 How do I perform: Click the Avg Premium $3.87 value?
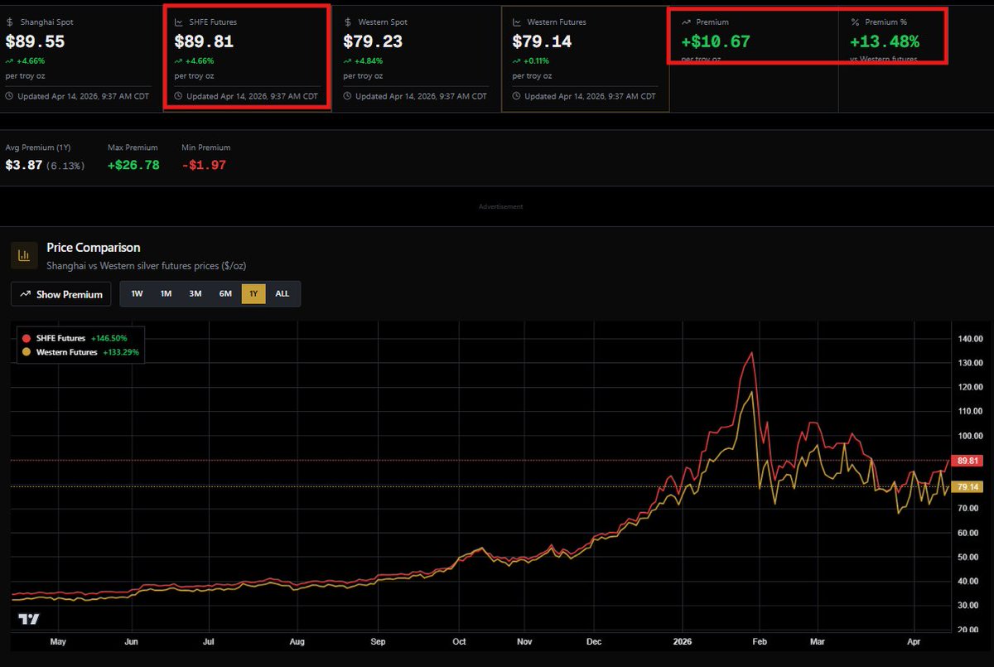(x=22, y=165)
